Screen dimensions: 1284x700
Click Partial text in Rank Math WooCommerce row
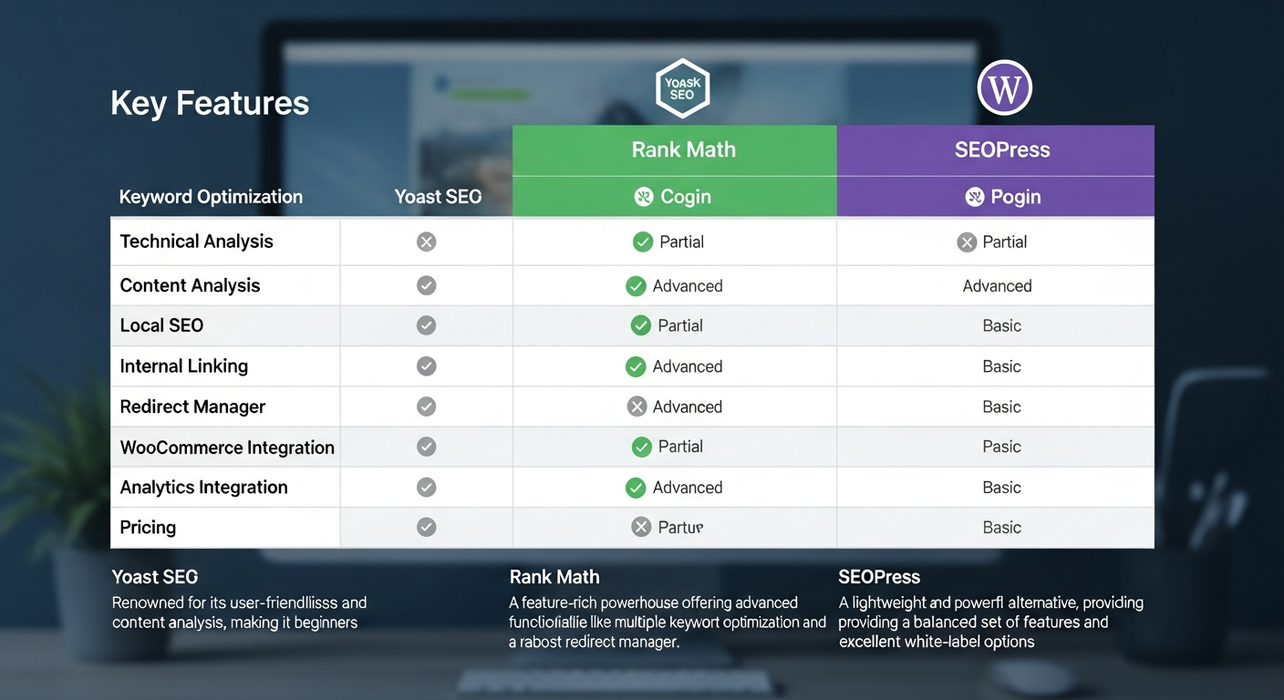[680, 447]
